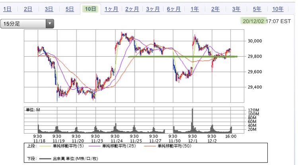Viewport: 298px width, 165px height.
Task: Click the 29,600 price axis label
Action: (255, 72)
